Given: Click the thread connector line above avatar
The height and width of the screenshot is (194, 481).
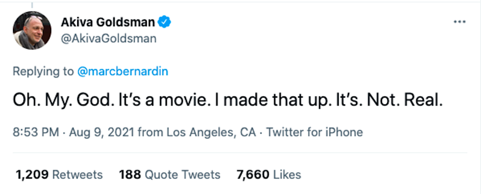Looking at the screenshot, I should (x=32, y=4).
